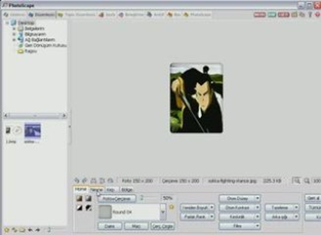Click the back arrow icon in bottom-left toolbar
The height and width of the screenshot is (235, 321).
[30, 230]
